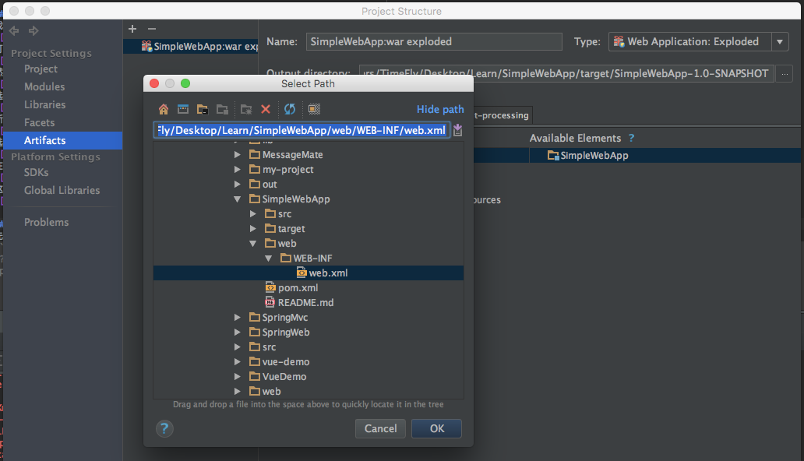This screenshot has width=804, height=461.
Task: Click the output directory browse button
Action: (785, 74)
